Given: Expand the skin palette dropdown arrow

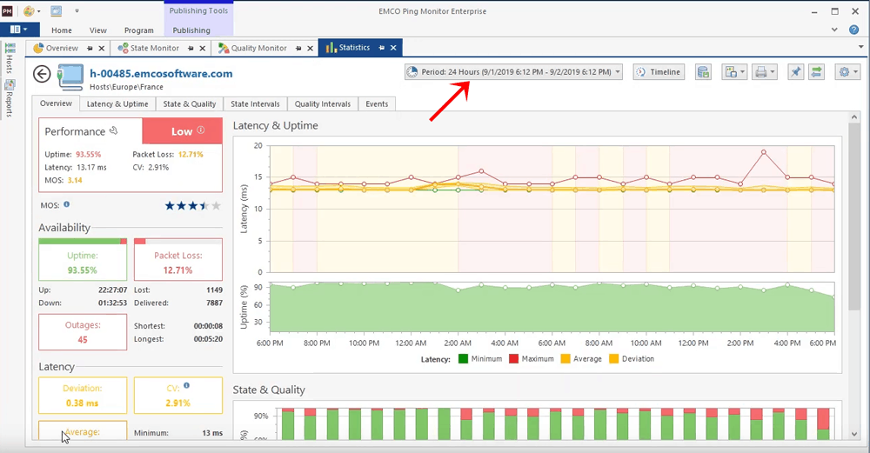Looking at the screenshot, I should tap(39, 11).
